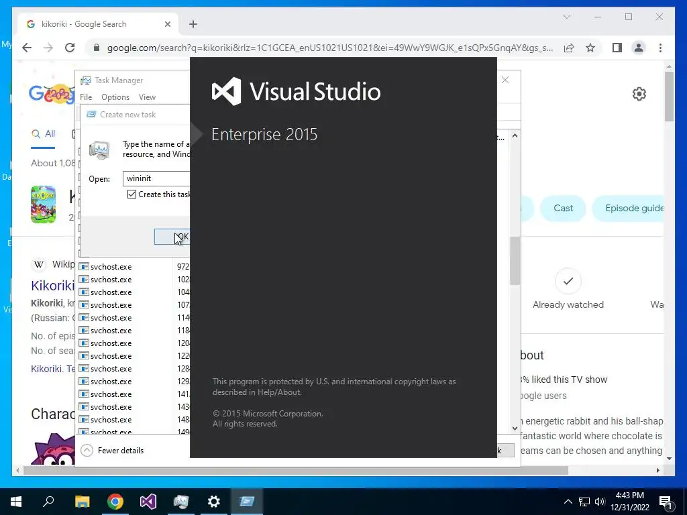The image size is (687, 515).
Task: Click the Open field containing wininit
Action: click(156, 178)
